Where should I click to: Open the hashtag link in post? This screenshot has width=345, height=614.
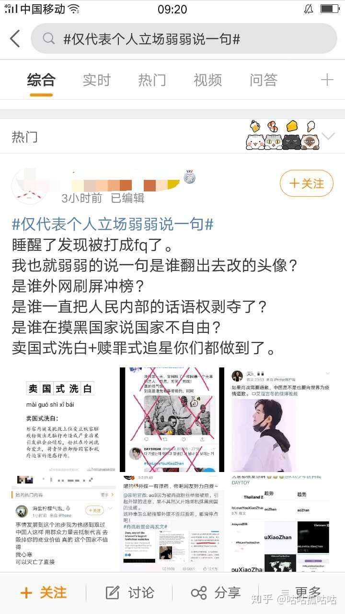pos(113,224)
